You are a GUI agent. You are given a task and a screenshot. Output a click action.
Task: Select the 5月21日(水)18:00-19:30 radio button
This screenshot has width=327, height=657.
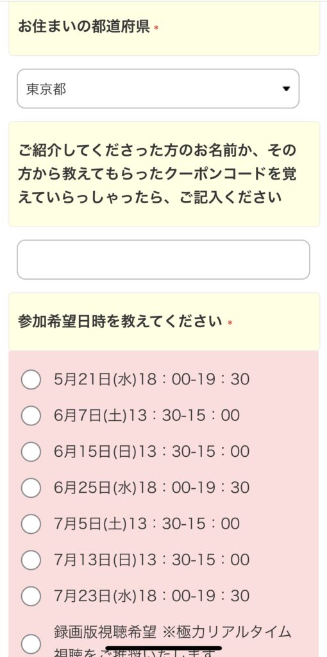tap(31, 380)
